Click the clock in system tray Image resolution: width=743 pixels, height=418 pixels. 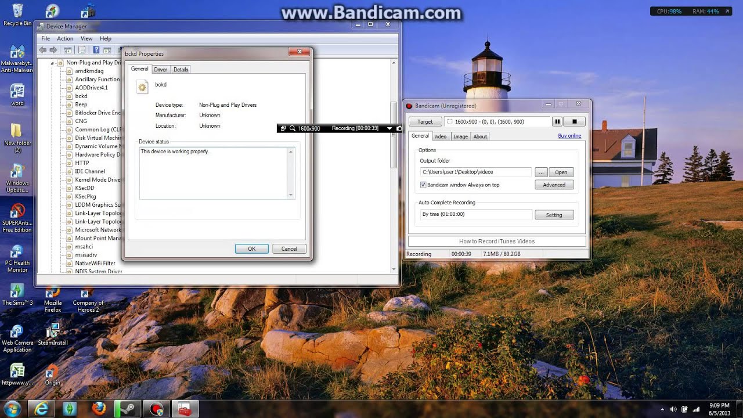(x=719, y=409)
